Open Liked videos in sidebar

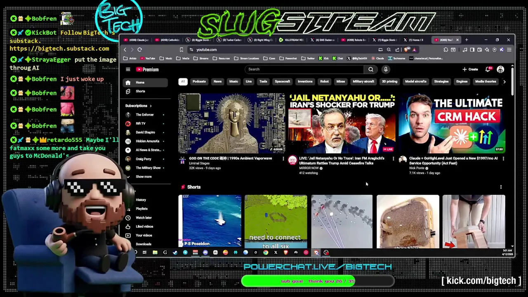tap(145, 226)
